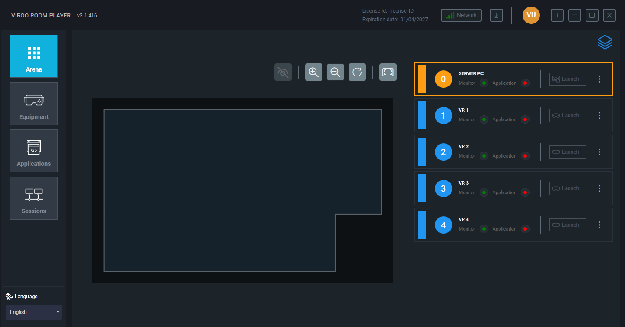625x327 pixels.
Task: Switch to the Sessions section
Action: [x=34, y=198]
